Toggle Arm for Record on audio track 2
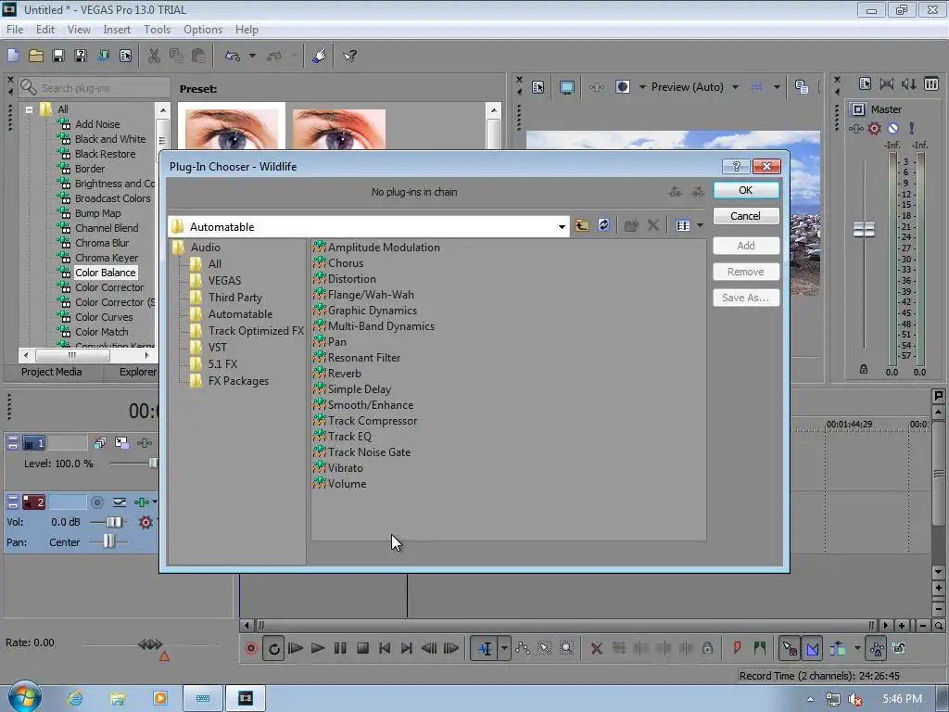The width and height of the screenshot is (949, 712). [96, 502]
